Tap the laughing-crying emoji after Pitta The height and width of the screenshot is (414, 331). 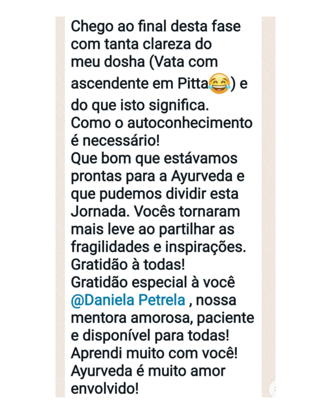tap(219, 83)
